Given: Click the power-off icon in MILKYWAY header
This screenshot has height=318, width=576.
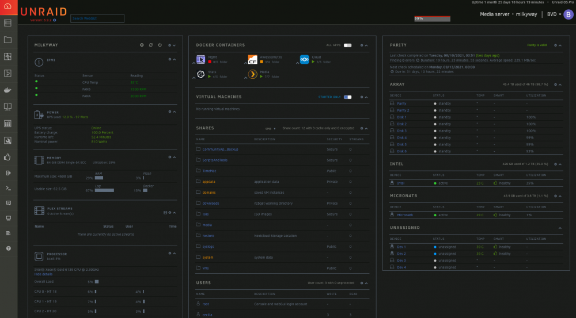Looking at the screenshot, I should [x=160, y=45].
